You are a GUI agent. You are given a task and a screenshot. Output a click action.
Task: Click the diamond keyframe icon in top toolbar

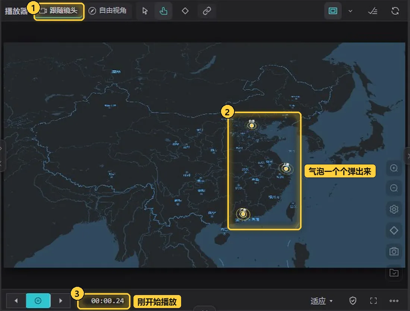coord(185,11)
